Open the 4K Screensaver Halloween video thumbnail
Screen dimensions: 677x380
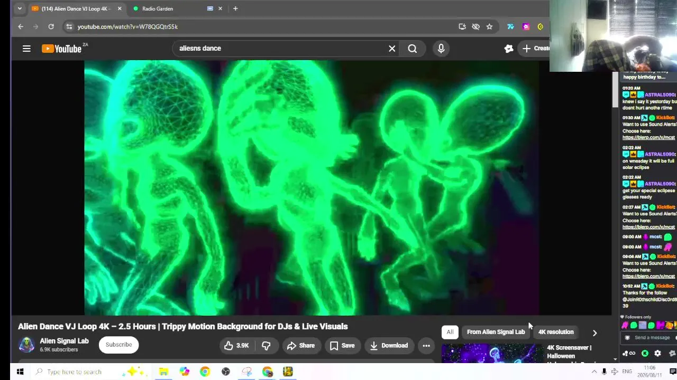coord(492,354)
